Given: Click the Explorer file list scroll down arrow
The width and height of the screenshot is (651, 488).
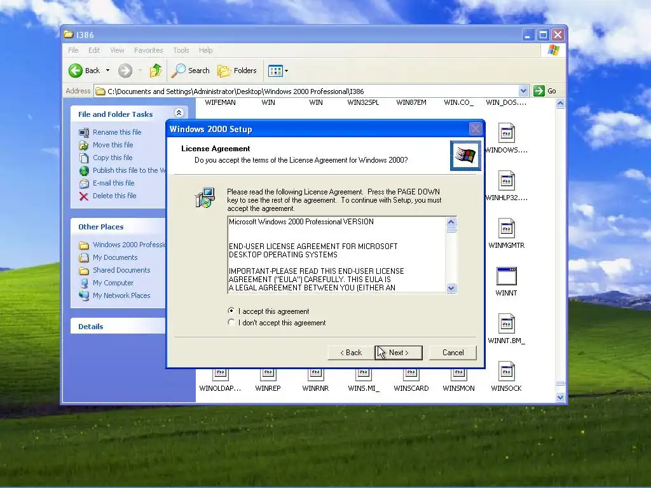Looking at the screenshot, I should [x=561, y=397].
